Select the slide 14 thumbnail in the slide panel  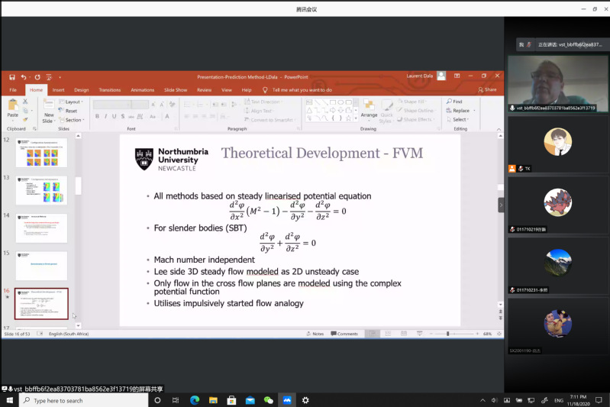41,228
